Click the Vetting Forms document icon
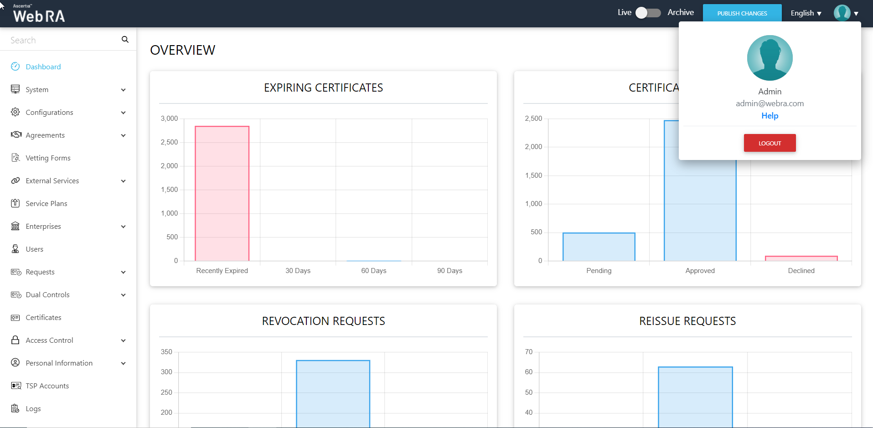The height and width of the screenshot is (428, 873). click(15, 158)
